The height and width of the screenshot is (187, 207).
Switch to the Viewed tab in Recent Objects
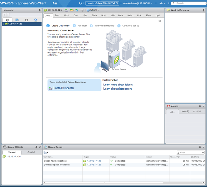[12, 152]
